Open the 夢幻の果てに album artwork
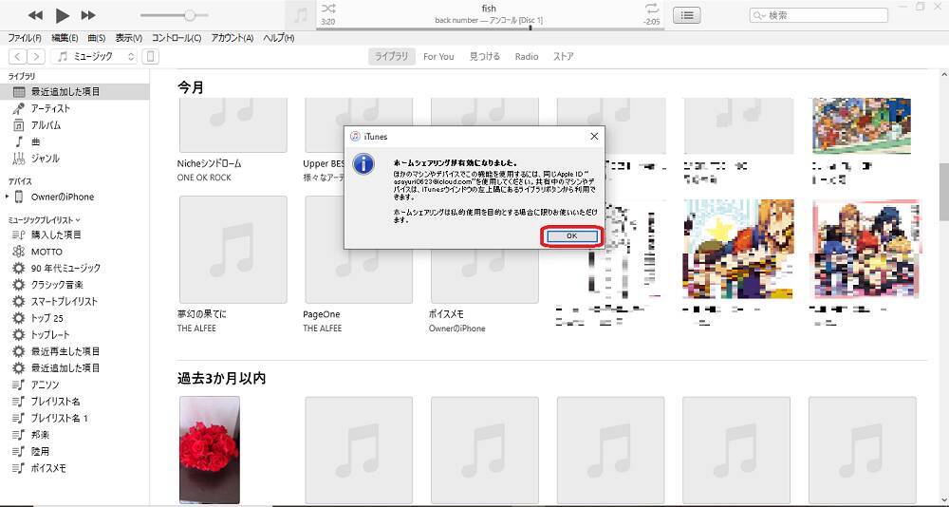The height and width of the screenshot is (507, 949). pos(233,250)
